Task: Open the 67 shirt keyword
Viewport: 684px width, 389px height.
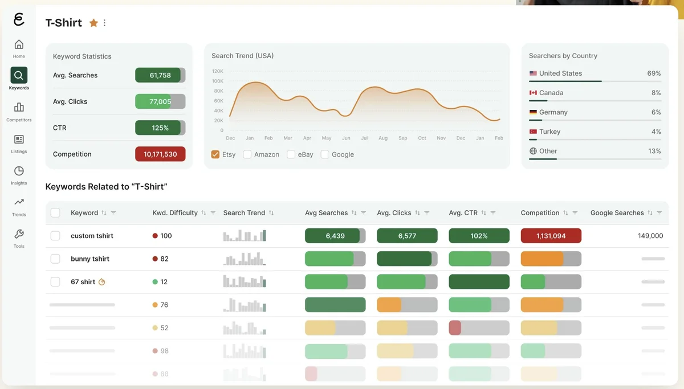Action: click(83, 281)
